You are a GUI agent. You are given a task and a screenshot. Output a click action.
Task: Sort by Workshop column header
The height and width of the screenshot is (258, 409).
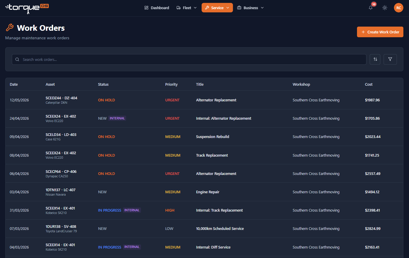(x=301, y=84)
